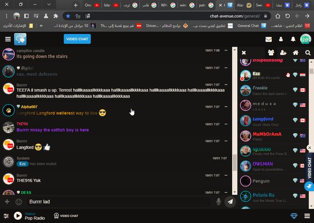Open notifications bell icon
This screenshot has height=223, width=314.
pos(293,39)
